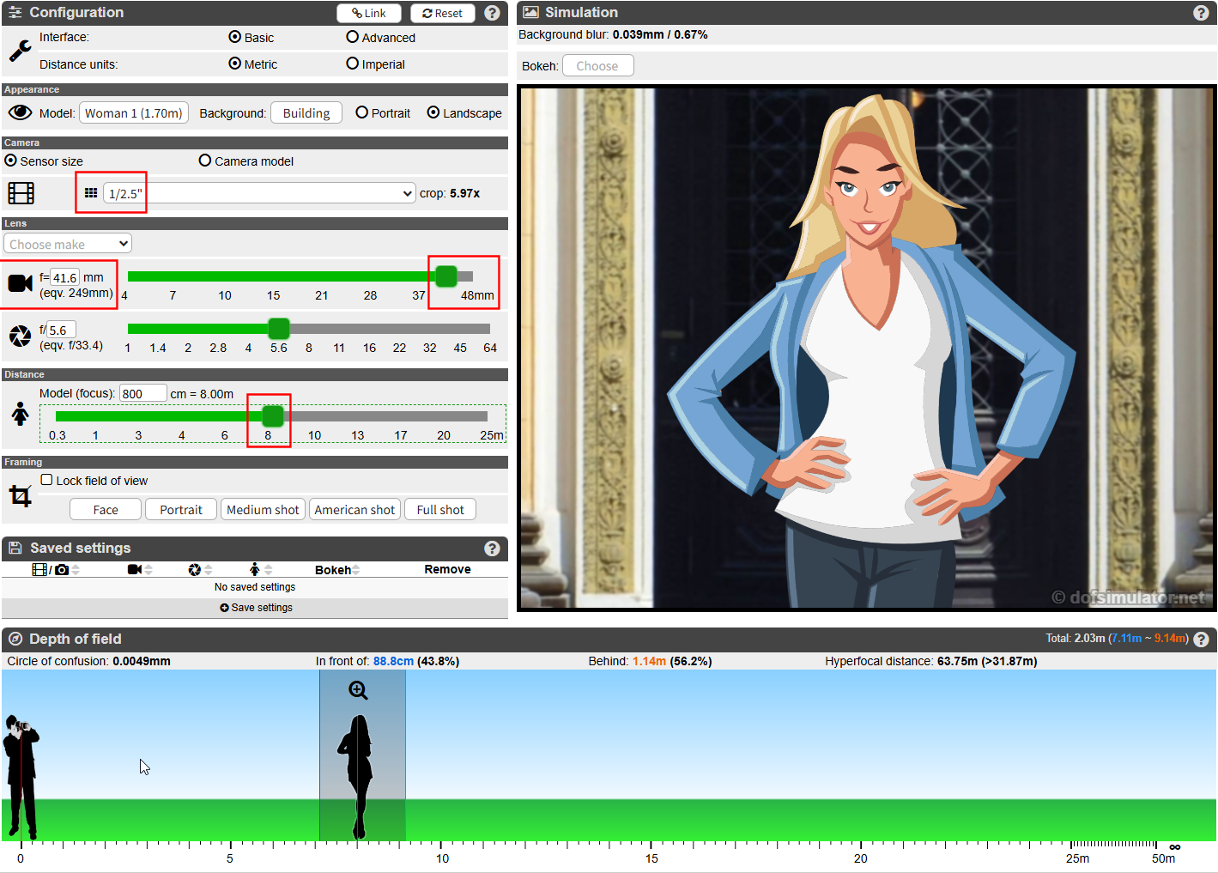
Task: Sort saved settings by Bokeh column
Action: [x=336, y=570]
